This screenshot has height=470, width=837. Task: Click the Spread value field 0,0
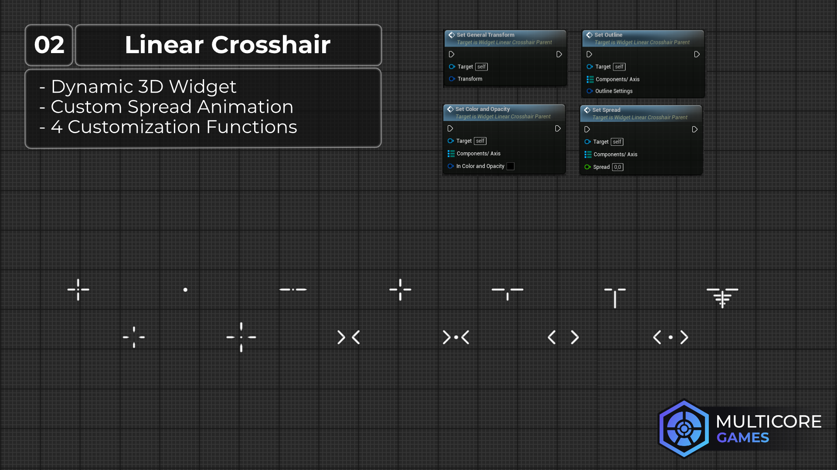[x=617, y=167]
